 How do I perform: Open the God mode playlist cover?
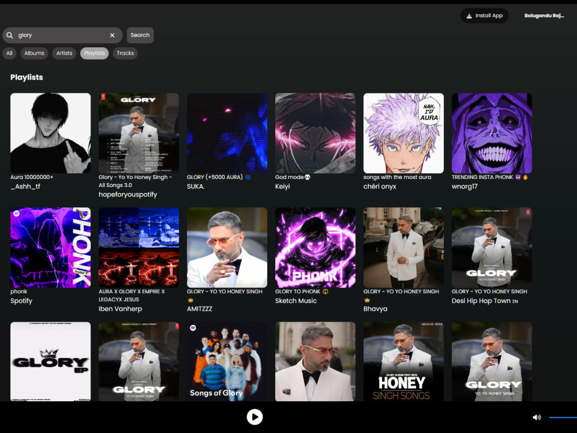(316, 133)
